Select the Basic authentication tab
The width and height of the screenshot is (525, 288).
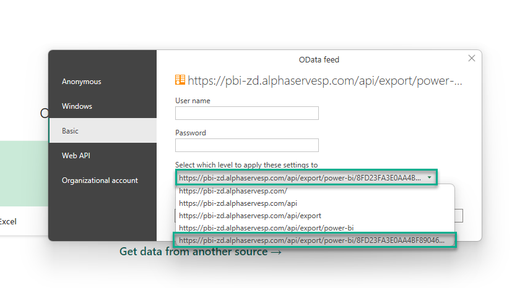coord(70,131)
